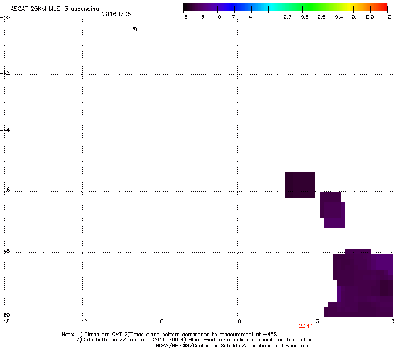
Task: Click the colorbar label -10
Action: click(x=216, y=17)
